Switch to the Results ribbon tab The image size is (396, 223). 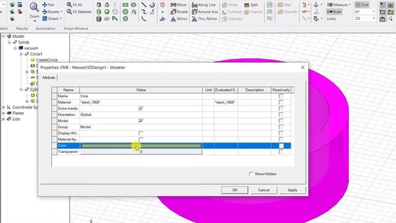click(x=22, y=28)
